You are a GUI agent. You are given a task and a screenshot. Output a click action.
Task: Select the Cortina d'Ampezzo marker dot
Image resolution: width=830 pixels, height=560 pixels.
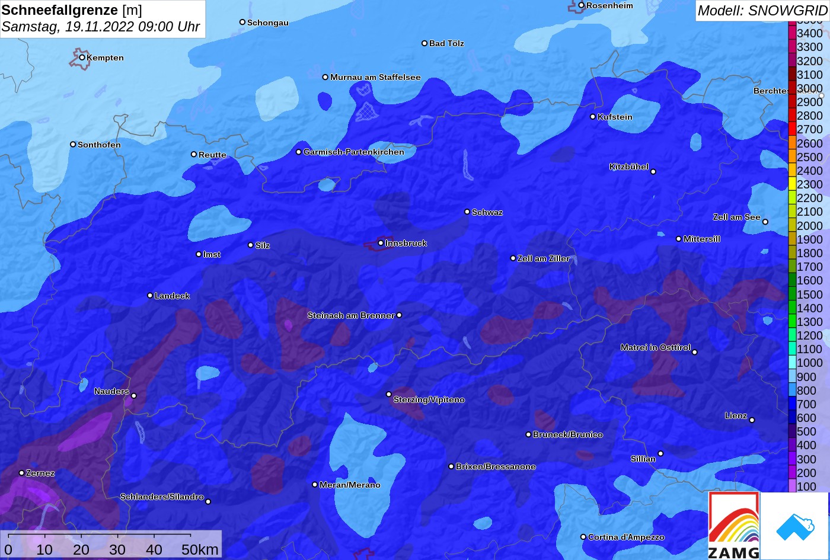coord(583,537)
